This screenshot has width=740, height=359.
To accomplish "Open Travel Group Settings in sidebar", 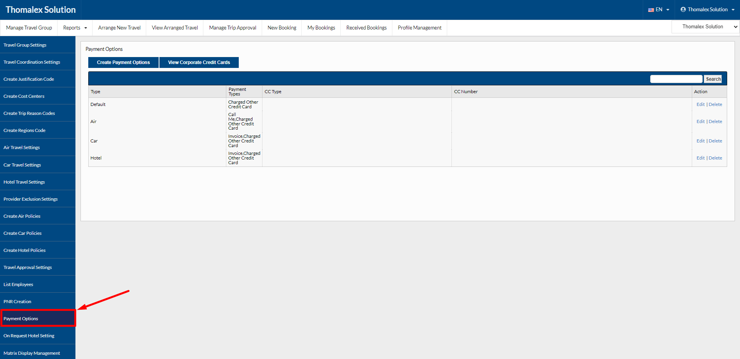I will (x=38, y=45).
